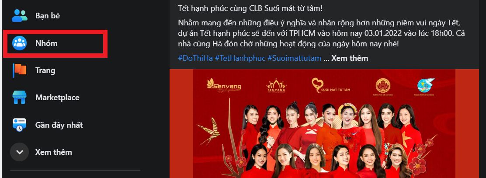Viewport: 486px width, 178px height.
Task: Open Marketplace sidebar label
Action: [x=57, y=98]
